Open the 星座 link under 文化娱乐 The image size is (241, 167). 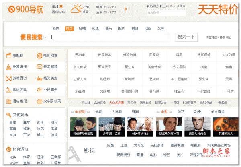pos(12,123)
